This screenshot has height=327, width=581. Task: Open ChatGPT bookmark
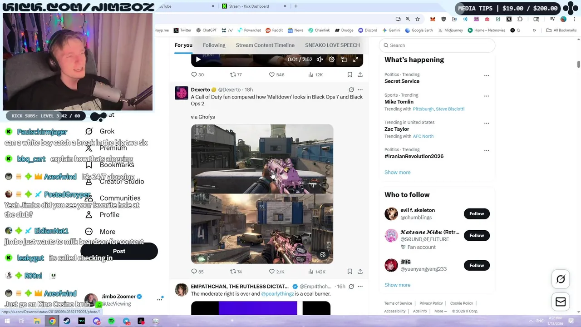206,30
